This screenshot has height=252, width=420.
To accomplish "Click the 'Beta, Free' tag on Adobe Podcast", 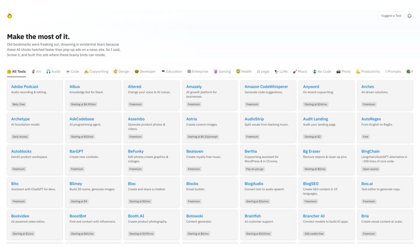I will click(19, 105).
